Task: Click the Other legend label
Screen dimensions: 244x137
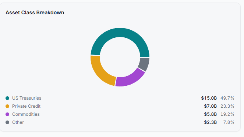Action: coord(18,122)
